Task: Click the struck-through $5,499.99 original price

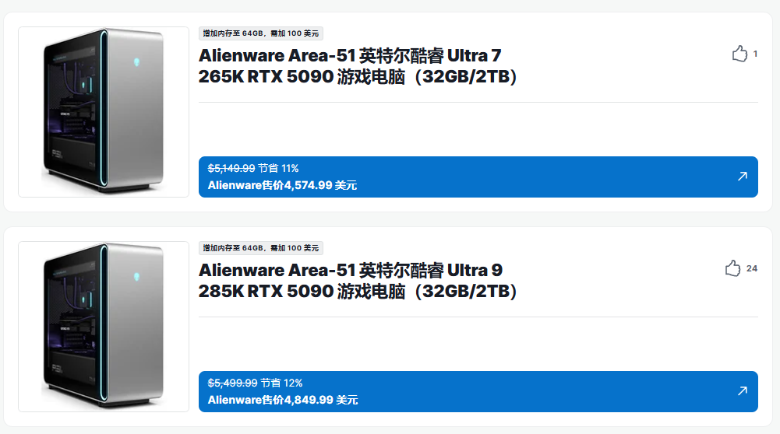Action: tap(232, 383)
